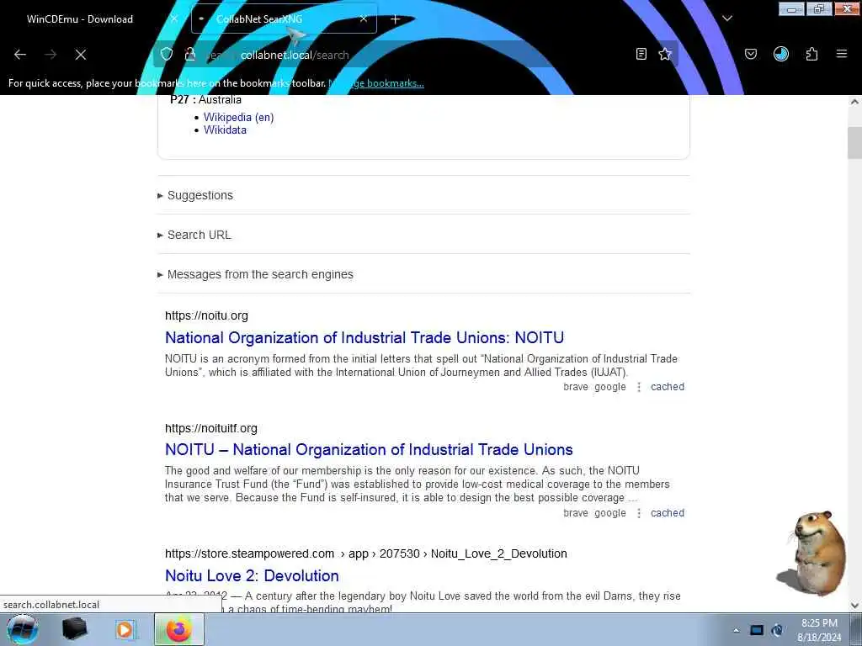Image resolution: width=862 pixels, height=646 pixels.
Task: Click the forward navigation arrow
Action: 51,55
